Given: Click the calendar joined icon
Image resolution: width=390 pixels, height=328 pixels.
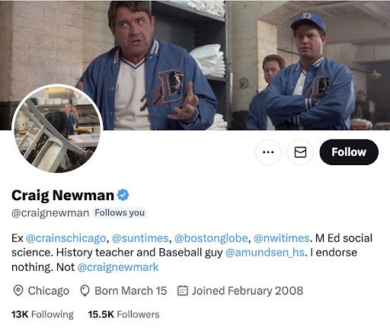Looking at the screenshot, I should (x=182, y=291).
